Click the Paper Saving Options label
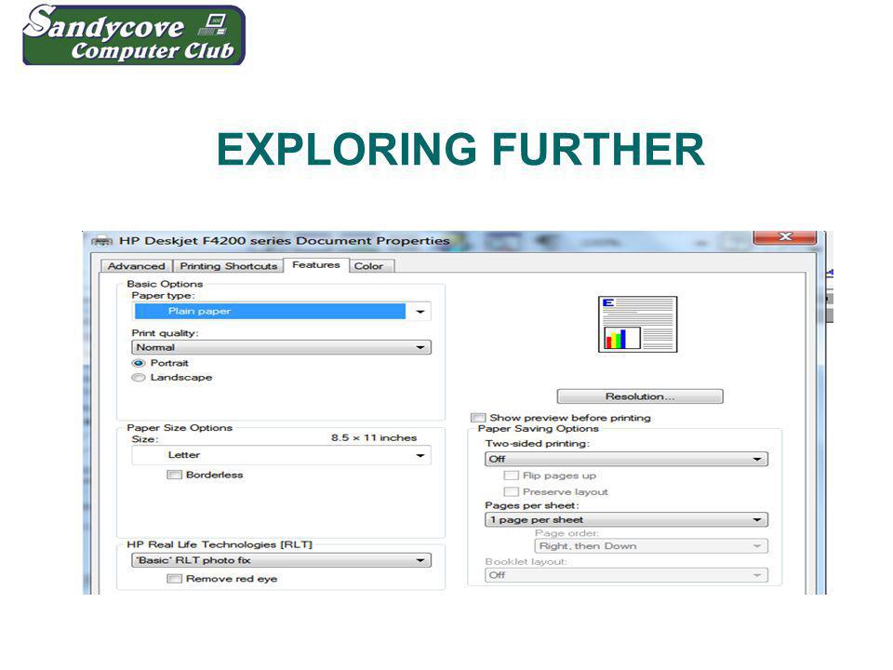 tap(539, 428)
